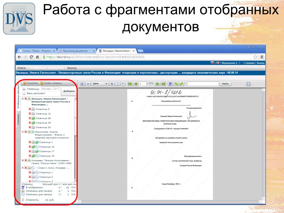Delete Страница 3 with its red X
This screenshot has width=284, height=213.
(30, 109)
